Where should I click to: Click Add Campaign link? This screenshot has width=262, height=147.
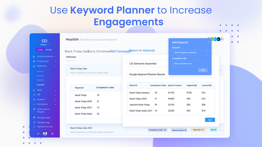pyautogui.click(x=120, y=51)
